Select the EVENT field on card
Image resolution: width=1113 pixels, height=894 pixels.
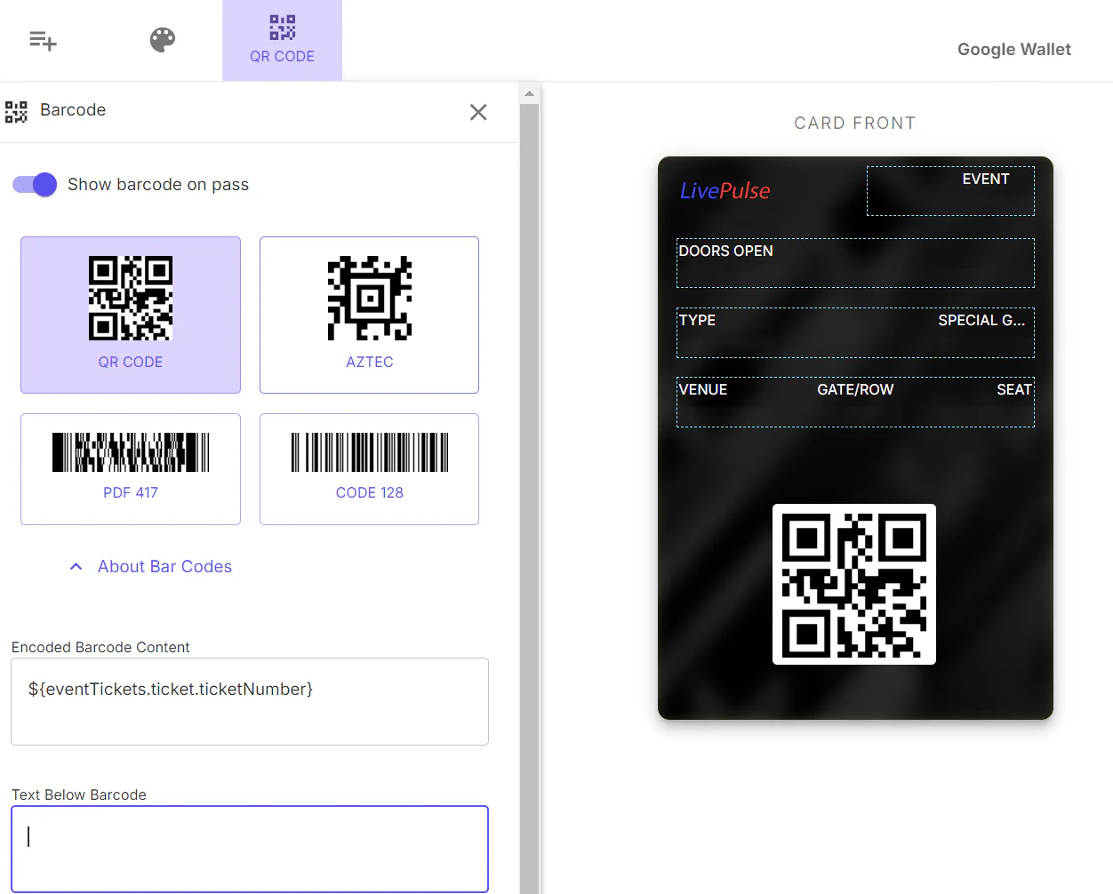coord(950,191)
